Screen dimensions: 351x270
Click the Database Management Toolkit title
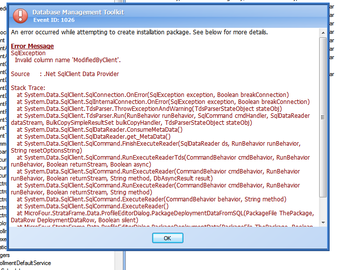point(78,12)
